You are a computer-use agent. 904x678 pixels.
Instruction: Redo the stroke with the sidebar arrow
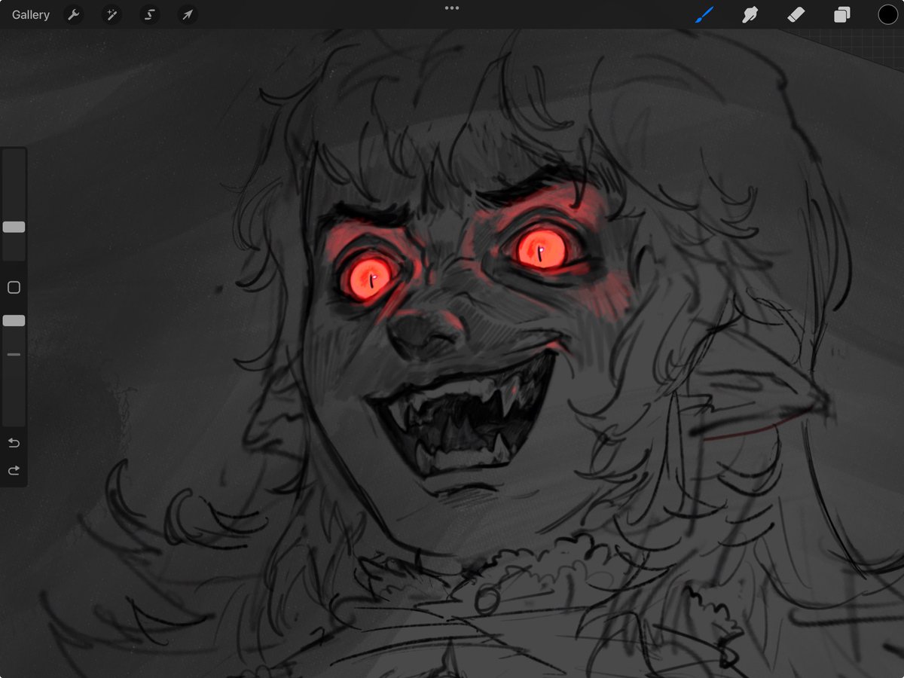point(14,471)
